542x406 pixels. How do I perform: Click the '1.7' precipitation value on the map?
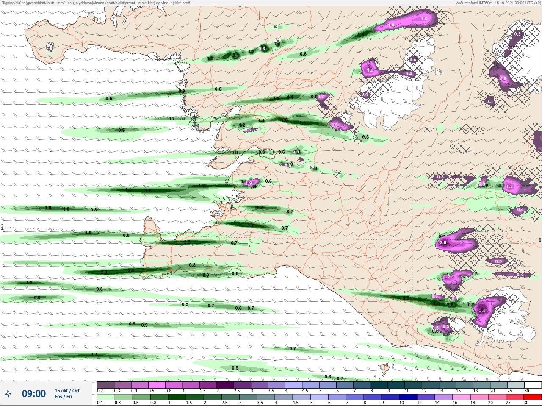[x=251, y=225]
